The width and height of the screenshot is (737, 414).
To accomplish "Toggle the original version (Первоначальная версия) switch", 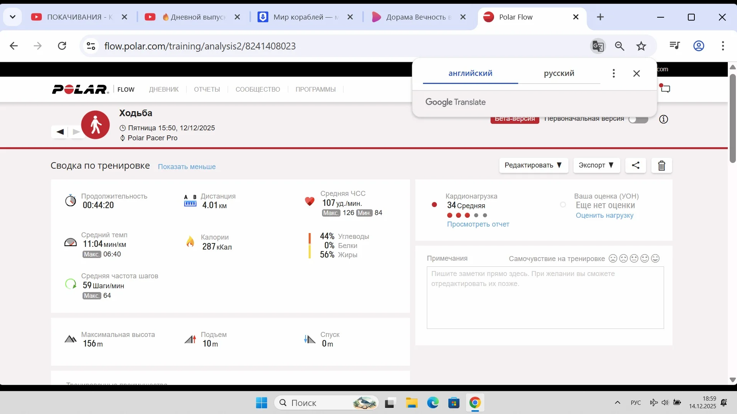I will click(x=638, y=119).
